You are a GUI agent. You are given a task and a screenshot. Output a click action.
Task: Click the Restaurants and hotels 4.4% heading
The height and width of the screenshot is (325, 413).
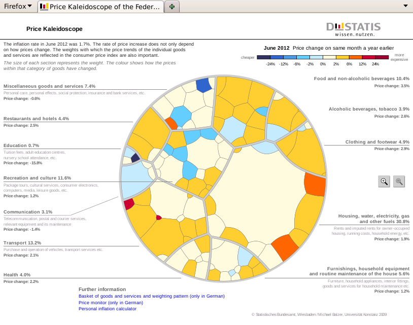coord(37,119)
